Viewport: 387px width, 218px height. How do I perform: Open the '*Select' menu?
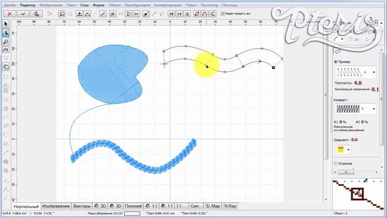(191, 5)
